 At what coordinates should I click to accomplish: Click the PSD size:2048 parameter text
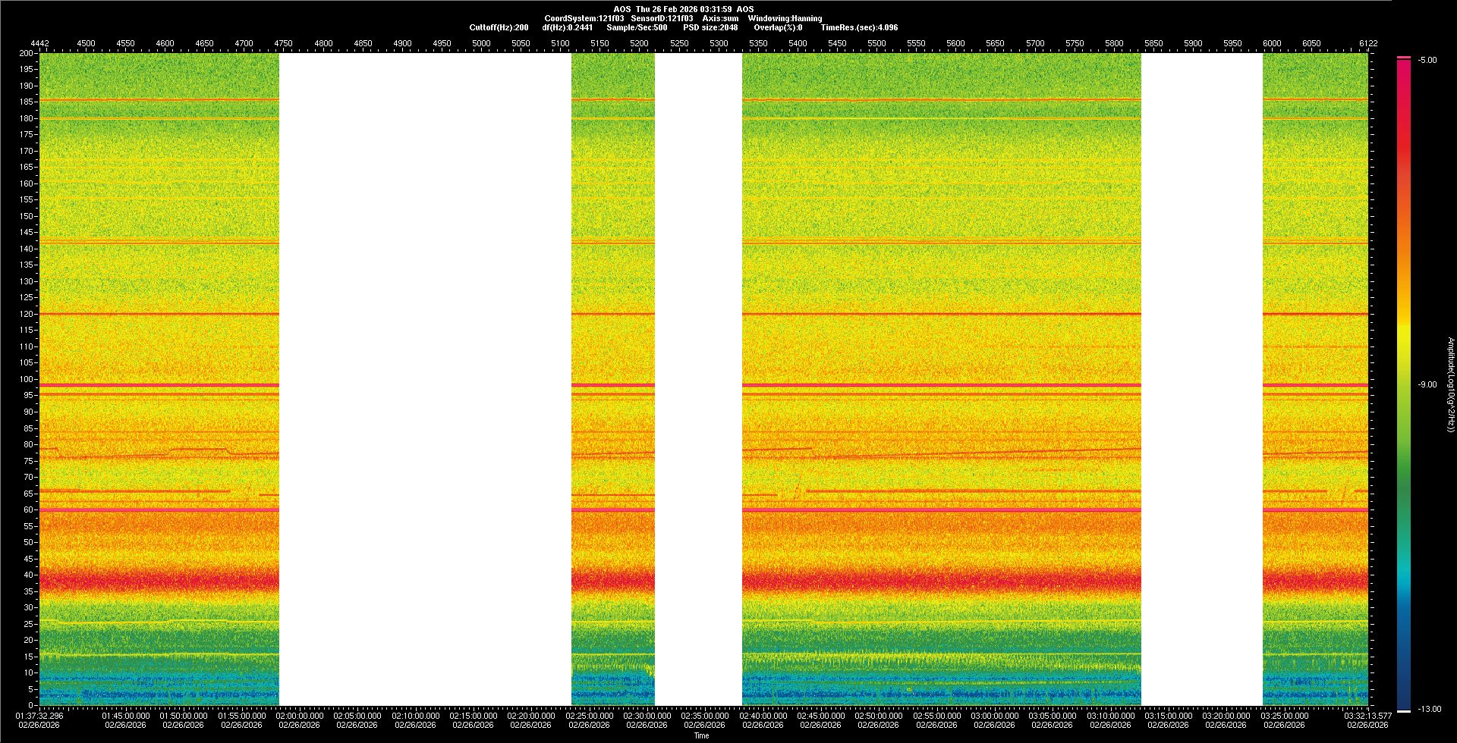click(x=710, y=27)
